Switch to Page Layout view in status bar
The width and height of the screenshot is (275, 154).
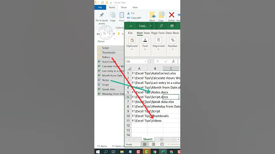[x=154, y=144]
